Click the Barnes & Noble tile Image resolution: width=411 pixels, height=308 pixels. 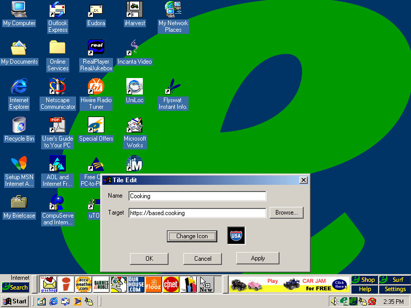tap(101, 284)
